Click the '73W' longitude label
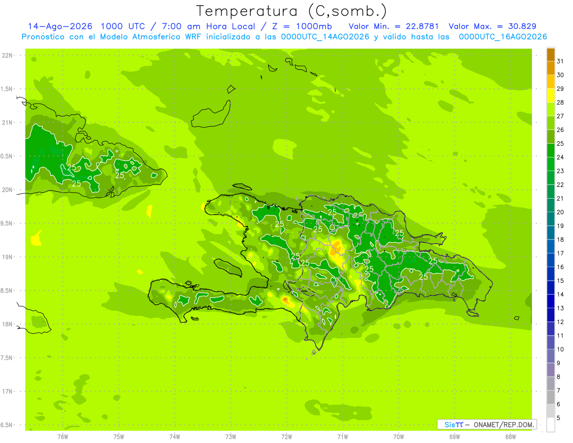The image size is (573, 443). (231, 436)
